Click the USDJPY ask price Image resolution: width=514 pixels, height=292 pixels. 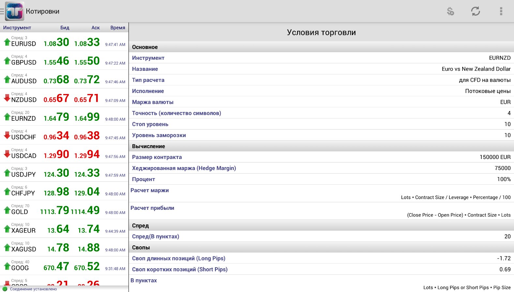[87, 173]
